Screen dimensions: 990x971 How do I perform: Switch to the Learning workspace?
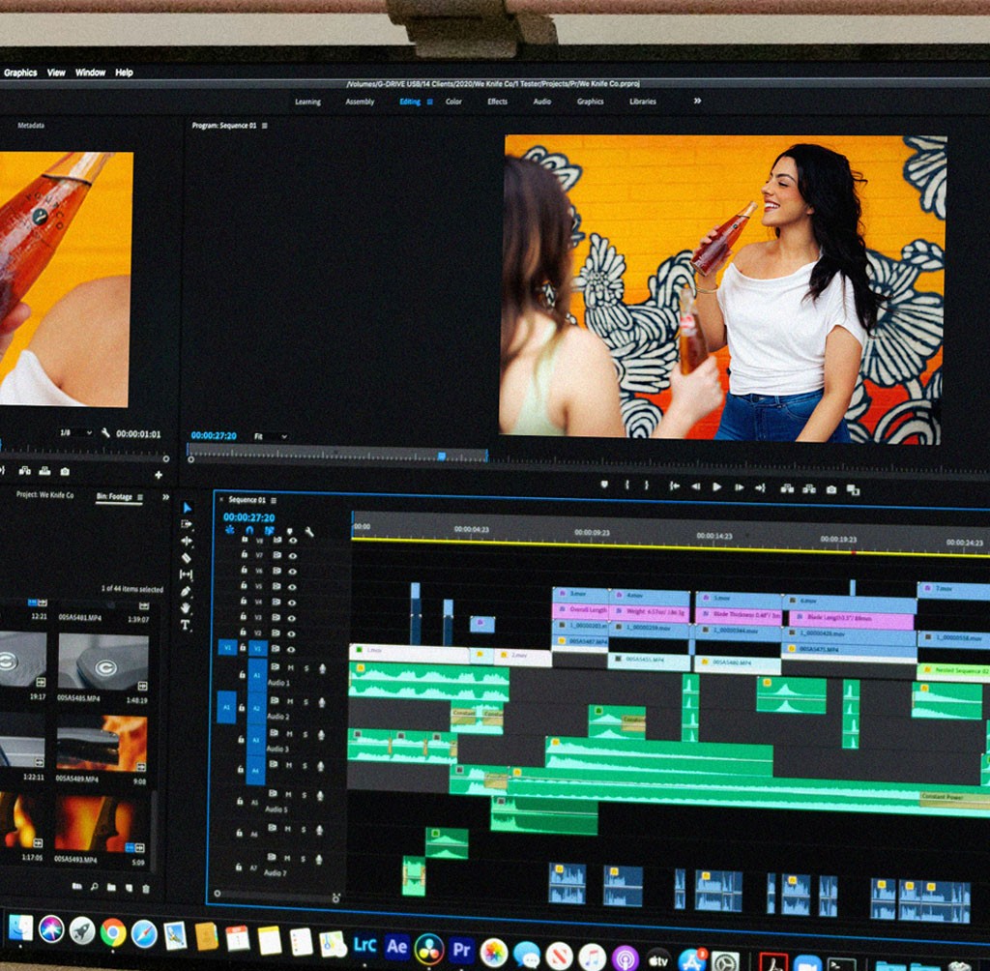click(x=307, y=102)
